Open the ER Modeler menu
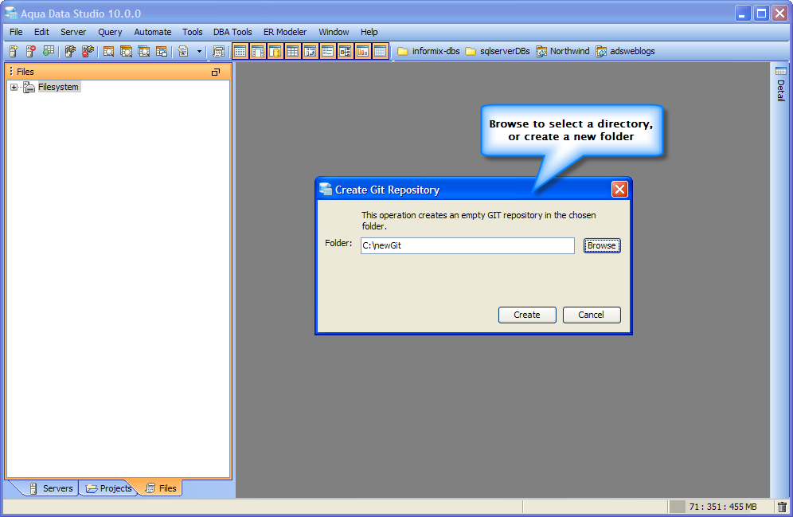 (285, 32)
